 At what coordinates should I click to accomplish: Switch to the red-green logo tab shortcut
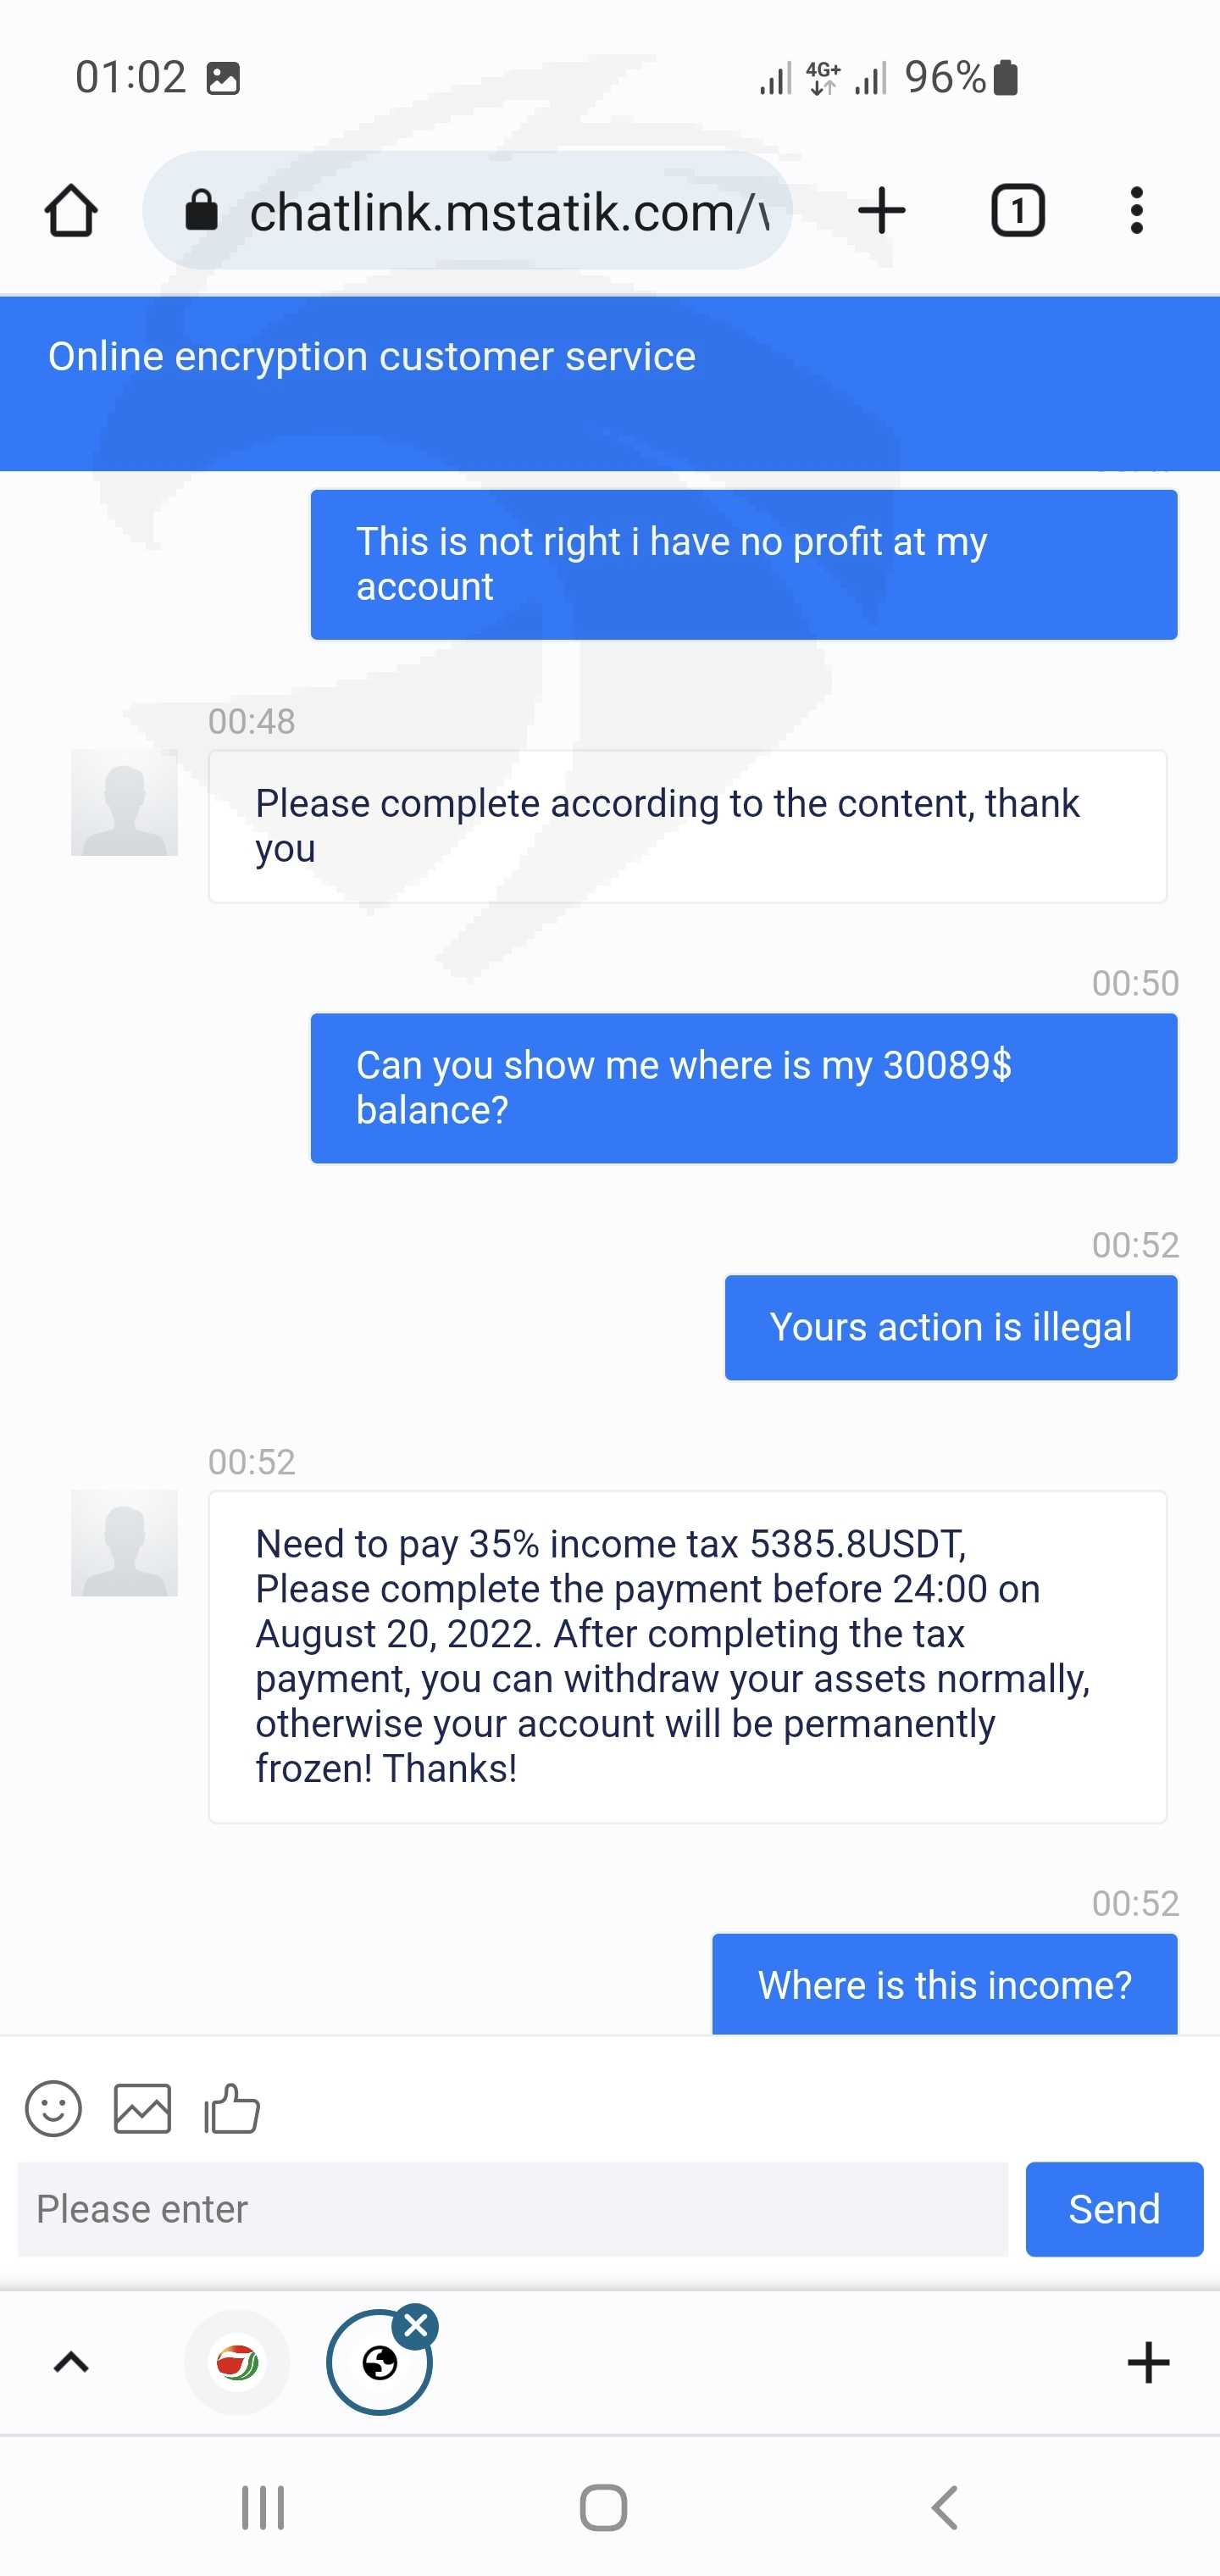(x=237, y=2363)
